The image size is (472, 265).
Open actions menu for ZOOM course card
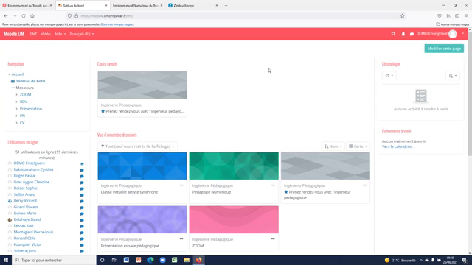tap(273, 239)
